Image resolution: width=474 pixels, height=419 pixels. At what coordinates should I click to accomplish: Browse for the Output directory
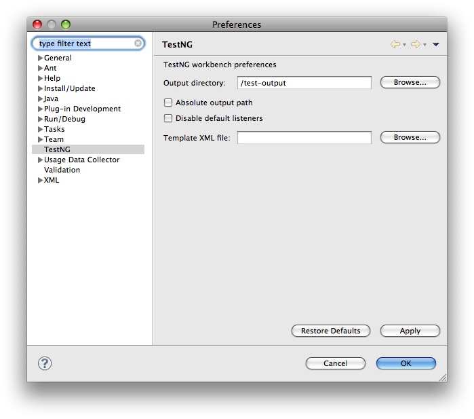coord(410,83)
